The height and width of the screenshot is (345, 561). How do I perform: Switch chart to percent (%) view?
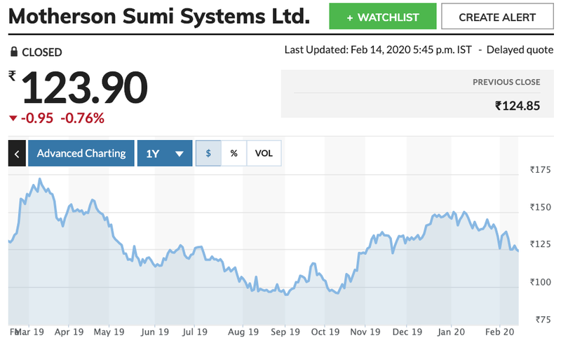pyautogui.click(x=234, y=153)
